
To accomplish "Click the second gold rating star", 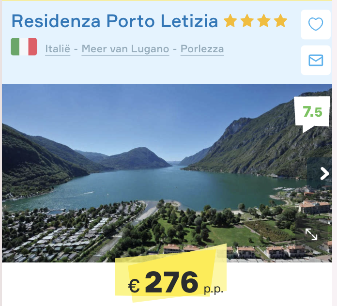I will click(x=247, y=21).
